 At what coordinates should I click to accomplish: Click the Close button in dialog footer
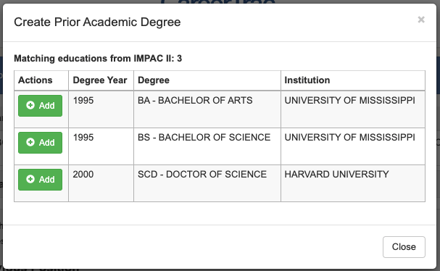coord(404,247)
